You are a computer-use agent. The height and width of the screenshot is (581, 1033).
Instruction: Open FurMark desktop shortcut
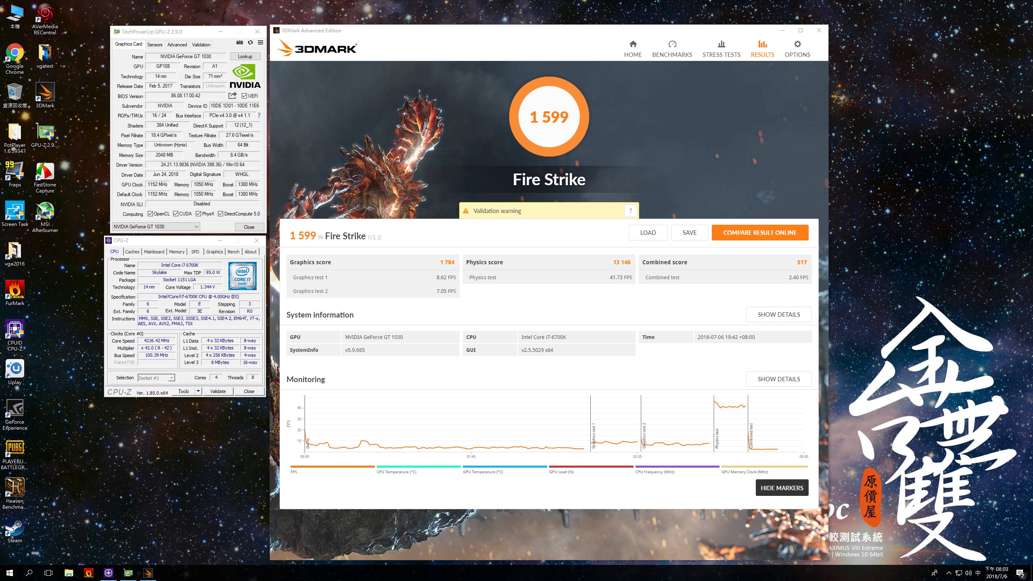tap(15, 293)
